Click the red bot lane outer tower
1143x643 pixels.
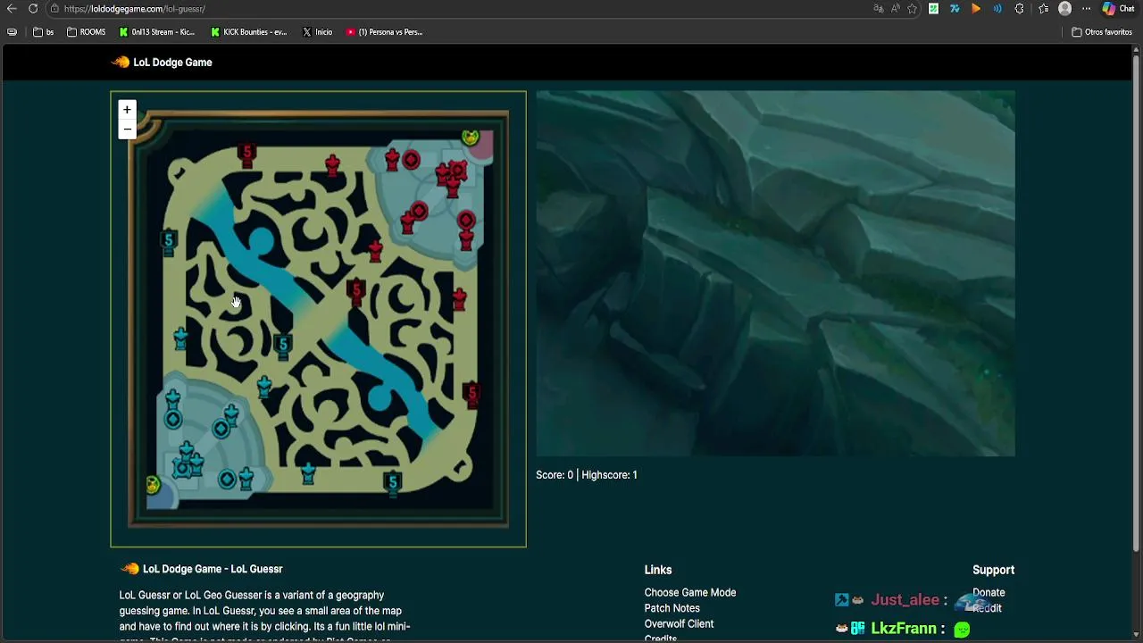click(x=471, y=394)
